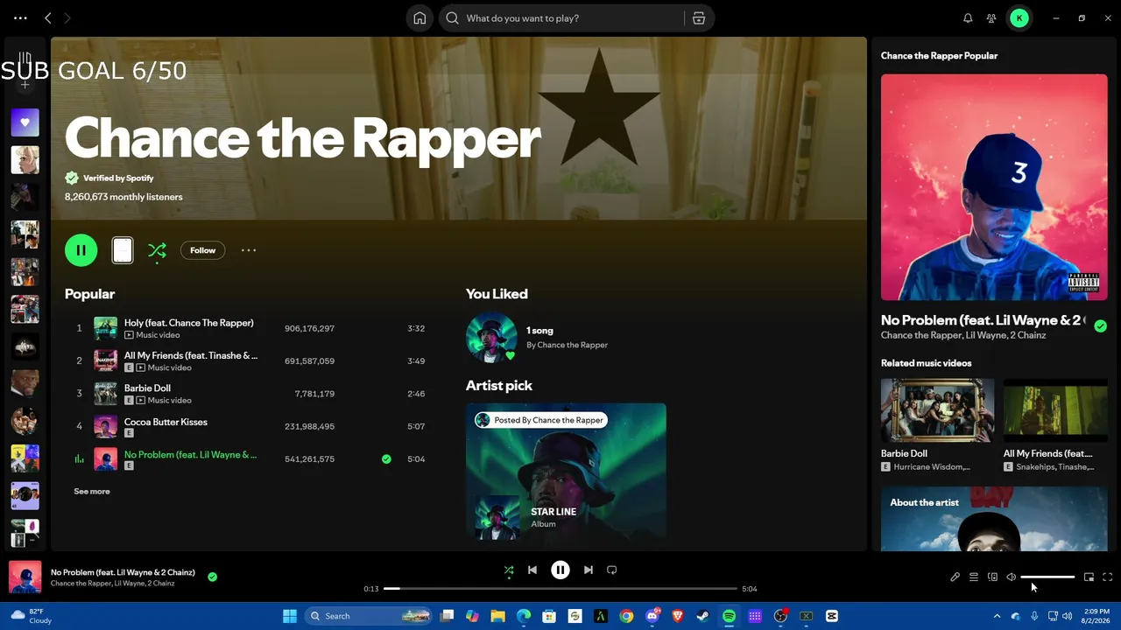The width and height of the screenshot is (1121, 630).
Task: Open Steam from the taskbar
Action: [703, 616]
